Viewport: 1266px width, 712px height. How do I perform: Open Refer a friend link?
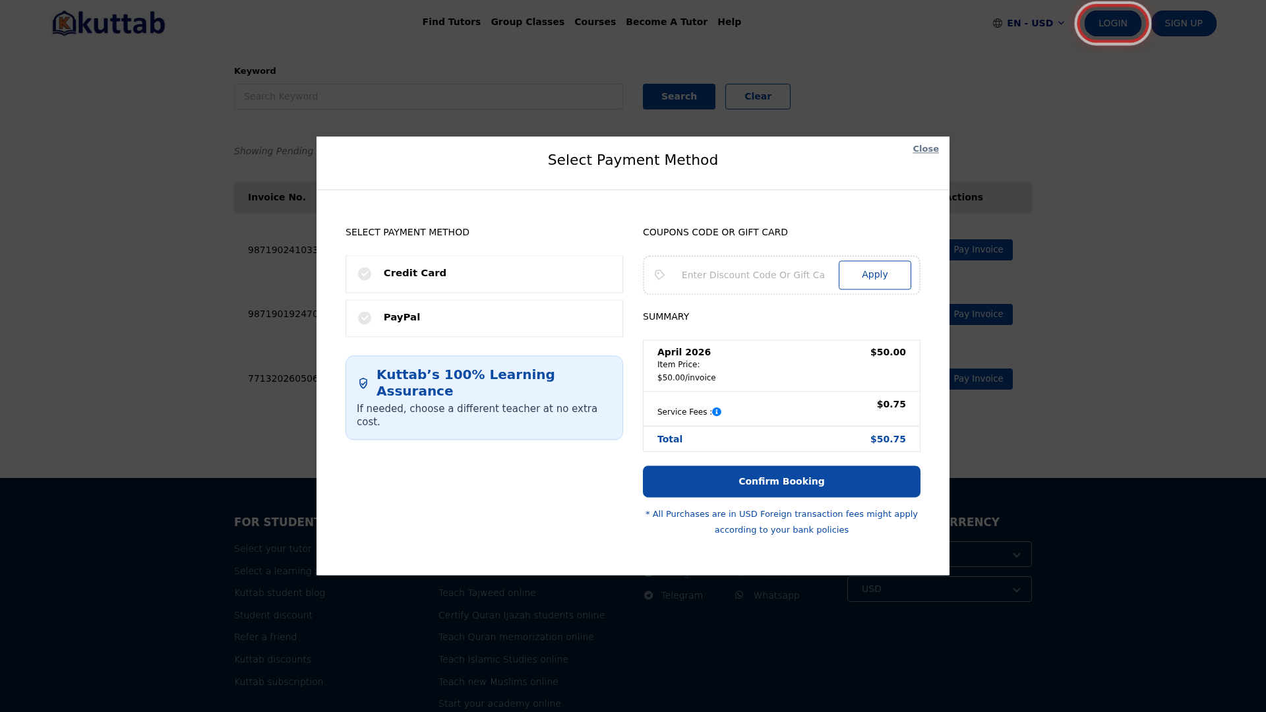tap(266, 637)
